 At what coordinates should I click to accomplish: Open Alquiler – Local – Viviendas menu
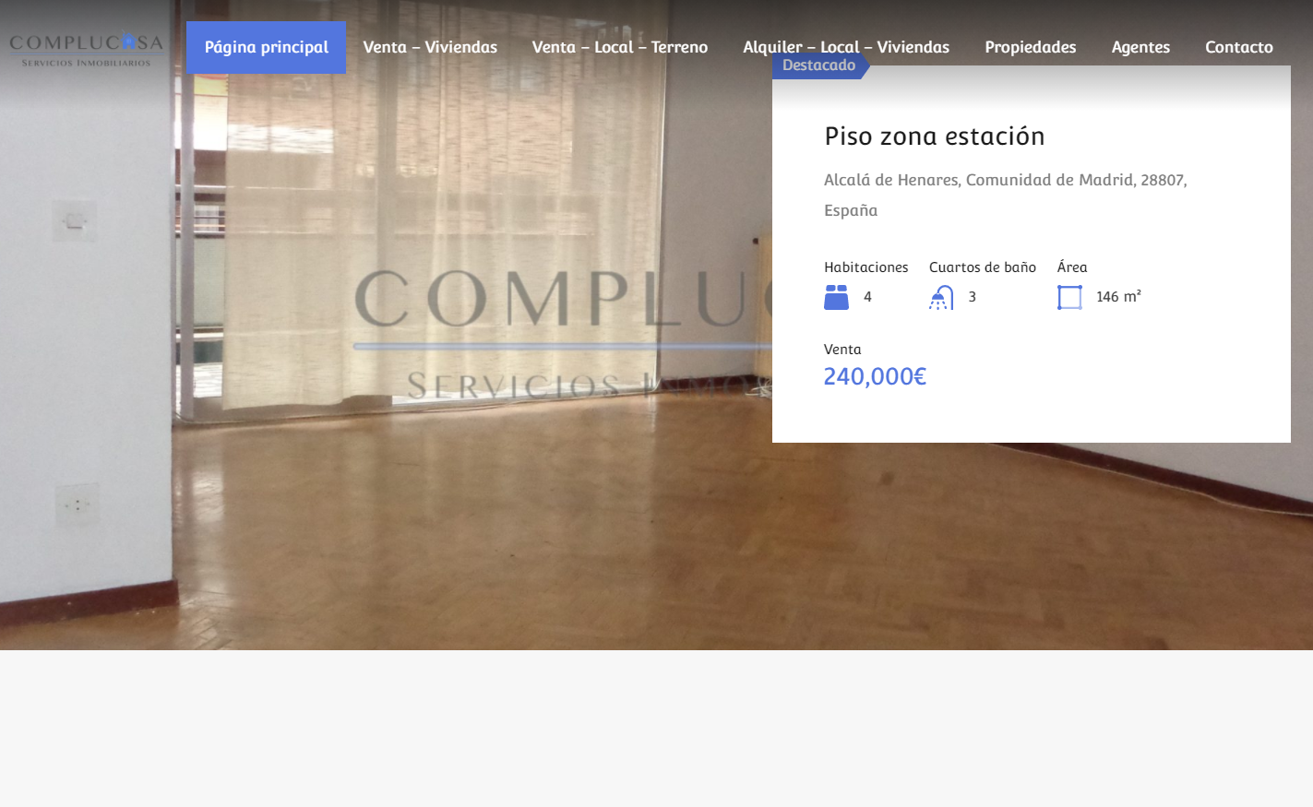point(846,47)
